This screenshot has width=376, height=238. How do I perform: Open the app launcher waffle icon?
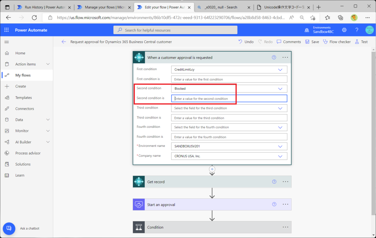[7, 30]
